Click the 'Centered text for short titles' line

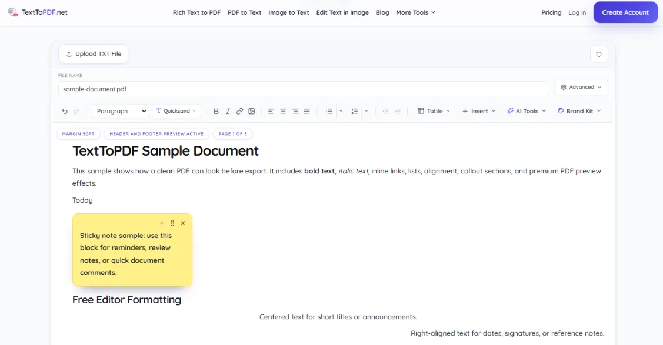click(338, 317)
